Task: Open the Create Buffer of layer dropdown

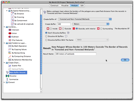Action: point(85,19)
